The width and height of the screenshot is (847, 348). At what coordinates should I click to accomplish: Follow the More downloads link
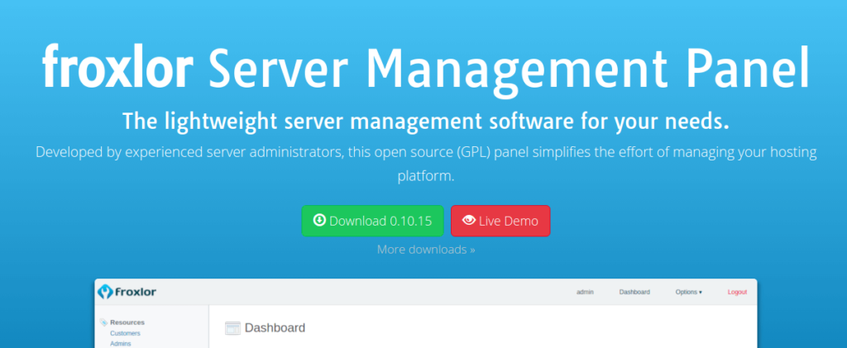pos(426,250)
